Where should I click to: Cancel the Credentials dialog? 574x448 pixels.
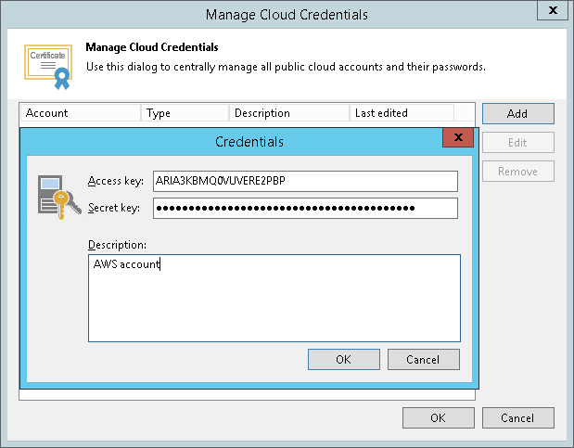423,360
